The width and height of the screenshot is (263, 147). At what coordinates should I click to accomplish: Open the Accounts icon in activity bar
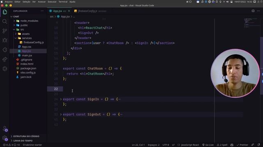click(x=5, y=129)
